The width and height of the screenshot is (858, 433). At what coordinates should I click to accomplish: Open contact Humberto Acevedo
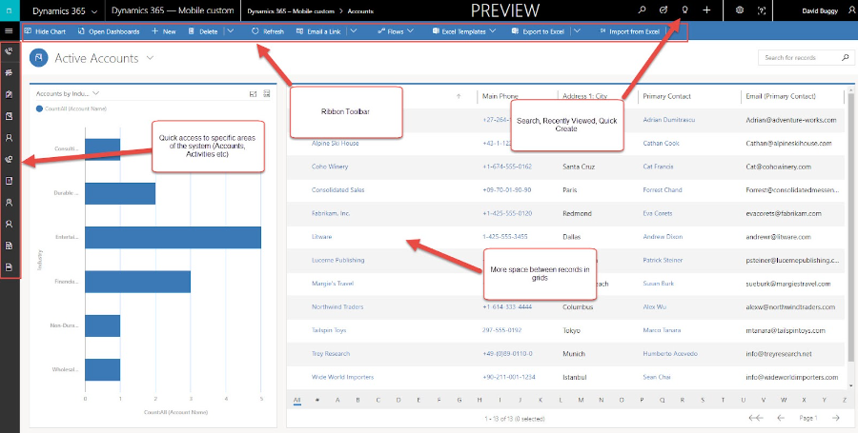point(670,354)
